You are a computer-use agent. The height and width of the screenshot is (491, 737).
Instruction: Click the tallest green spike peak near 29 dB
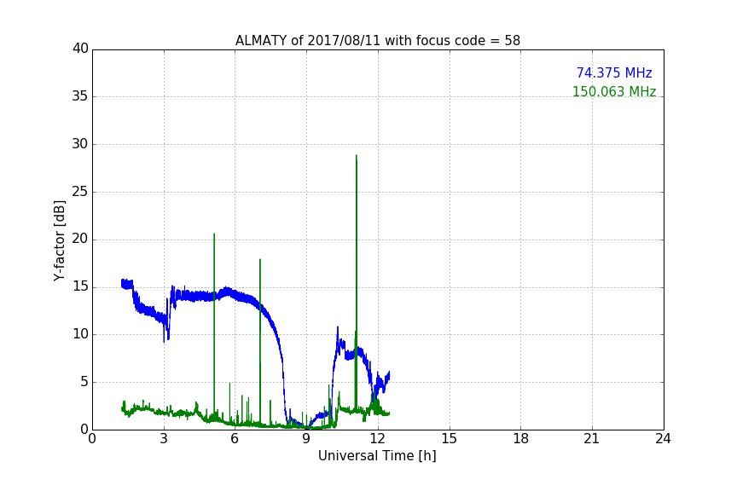click(x=357, y=156)
